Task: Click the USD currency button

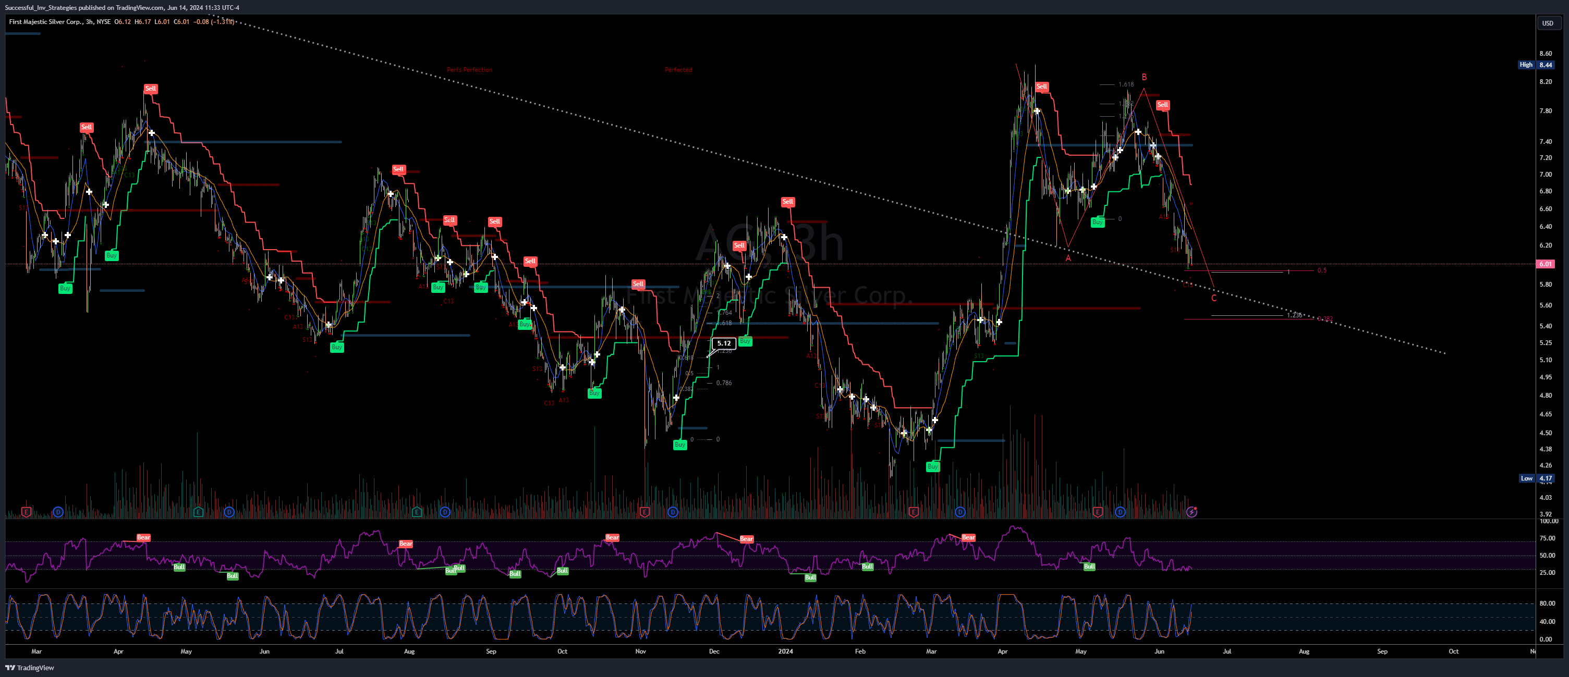Action: pyautogui.click(x=1548, y=23)
